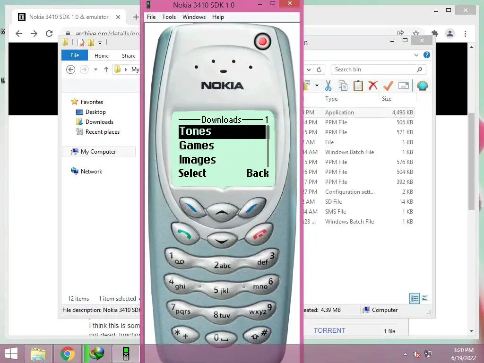Tap the 6 mno key on keypad
This screenshot has height=363, width=484.
[x=265, y=284]
